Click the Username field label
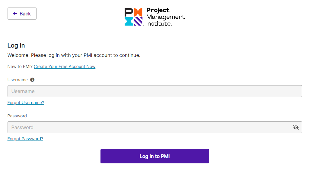This screenshot has width=309, height=170. coord(18,80)
